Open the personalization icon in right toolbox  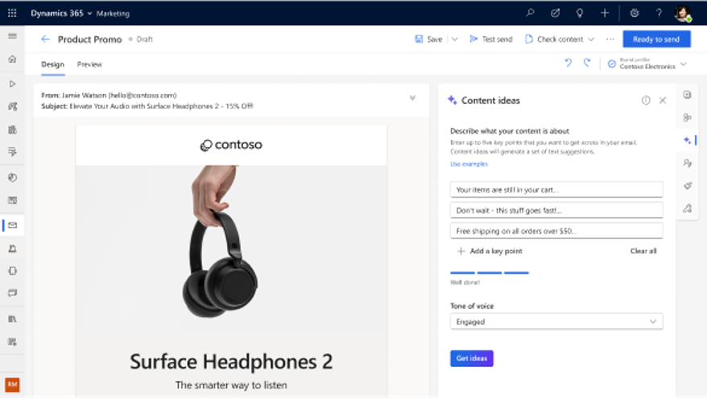coord(687,163)
